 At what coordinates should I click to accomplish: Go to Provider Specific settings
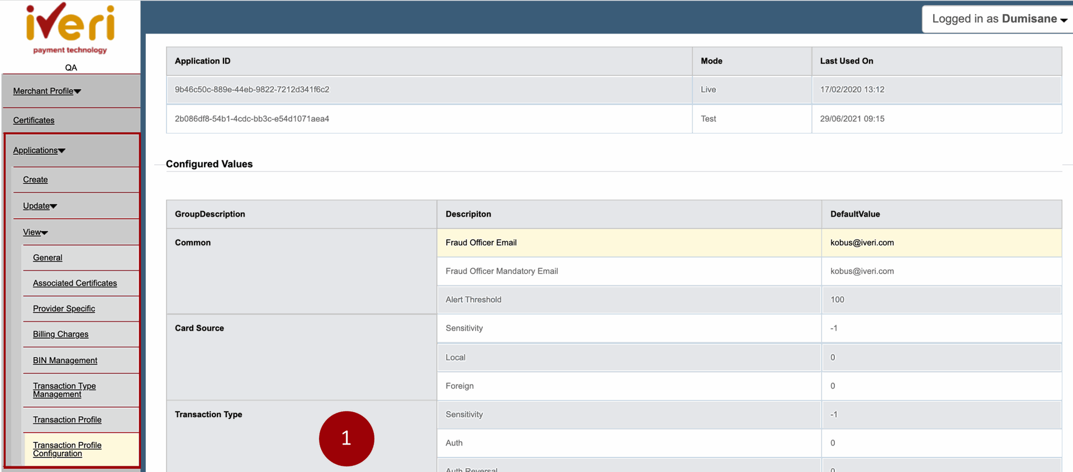click(64, 309)
